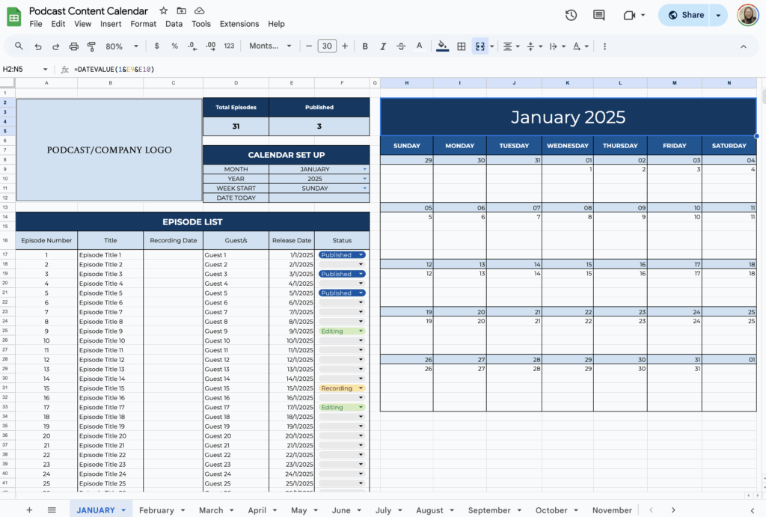Screen dimensions: 766x517
Task: Decrease decimal places
Action: 191,46
